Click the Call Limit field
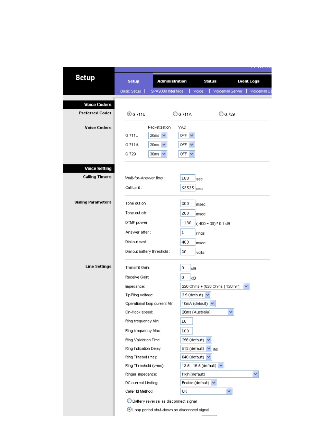This screenshot has width=330, height=428. click(x=188, y=188)
